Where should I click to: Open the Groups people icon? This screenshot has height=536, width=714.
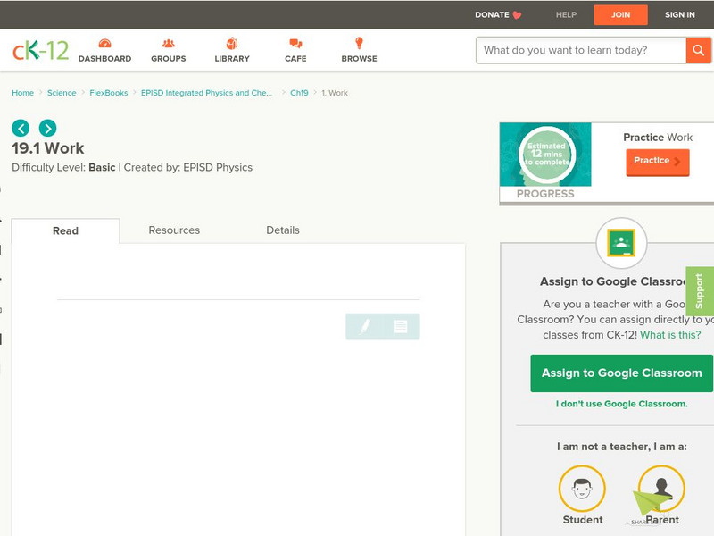tap(169, 43)
